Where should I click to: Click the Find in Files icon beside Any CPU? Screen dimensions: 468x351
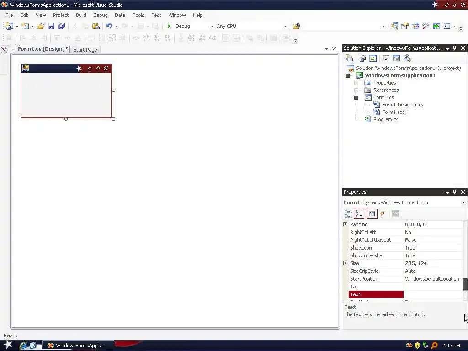pos(296,26)
